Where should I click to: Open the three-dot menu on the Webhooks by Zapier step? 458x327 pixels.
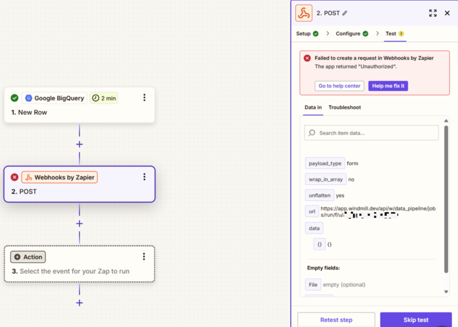pyautogui.click(x=144, y=177)
